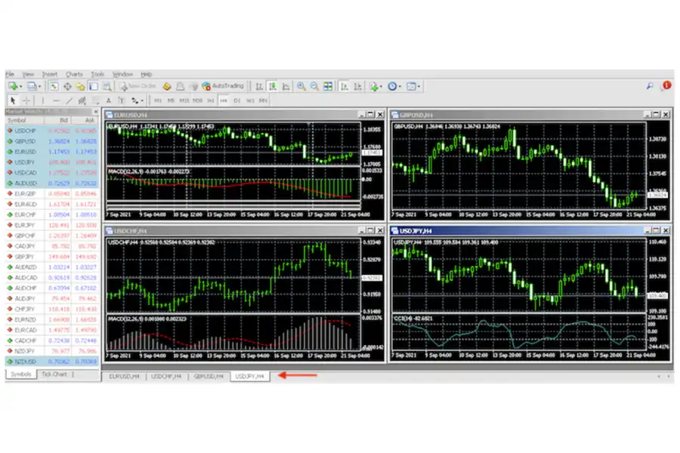The image size is (680, 453).
Task: Open the Templates icon
Action: pos(411,86)
